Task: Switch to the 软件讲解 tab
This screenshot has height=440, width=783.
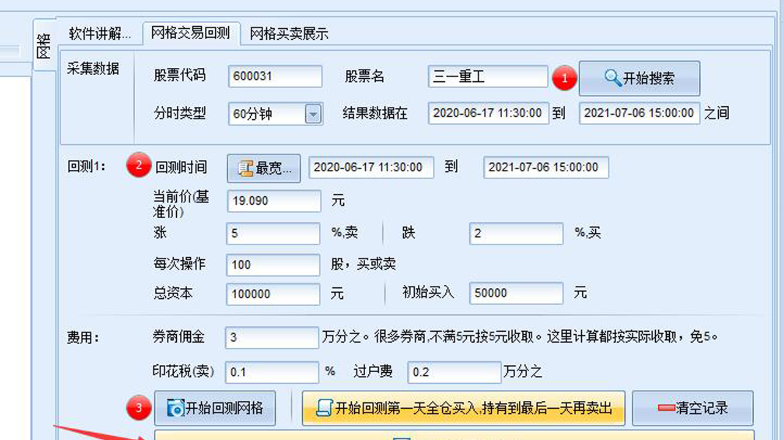Action: coord(100,34)
